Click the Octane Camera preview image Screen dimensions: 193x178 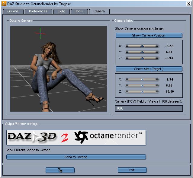59,69
